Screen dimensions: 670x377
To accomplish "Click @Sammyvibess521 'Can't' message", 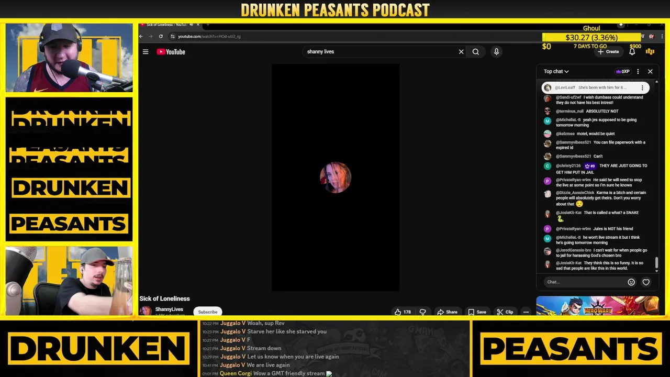I will (x=598, y=157).
